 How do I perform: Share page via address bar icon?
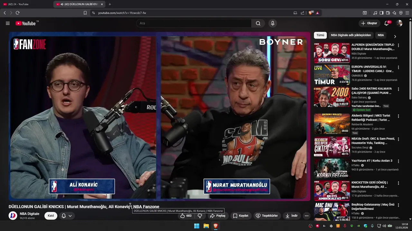303,13
